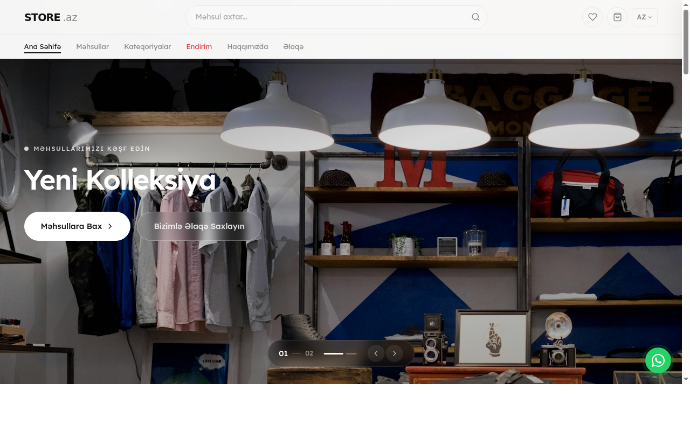Open the shopping bag cart icon

617,17
